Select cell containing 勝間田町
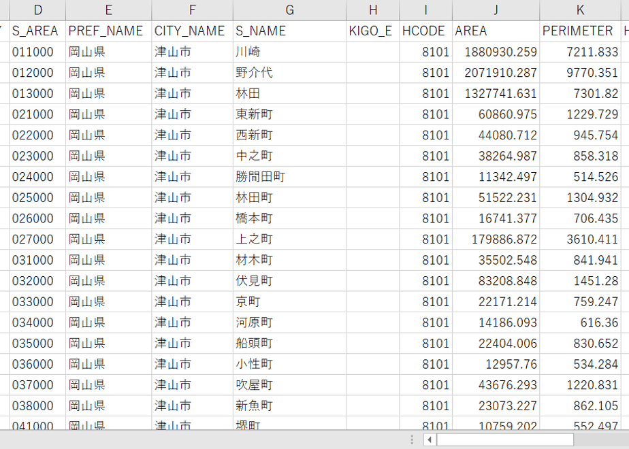Viewport: 629px width, 449px height. pyautogui.click(x=289, y=177)
